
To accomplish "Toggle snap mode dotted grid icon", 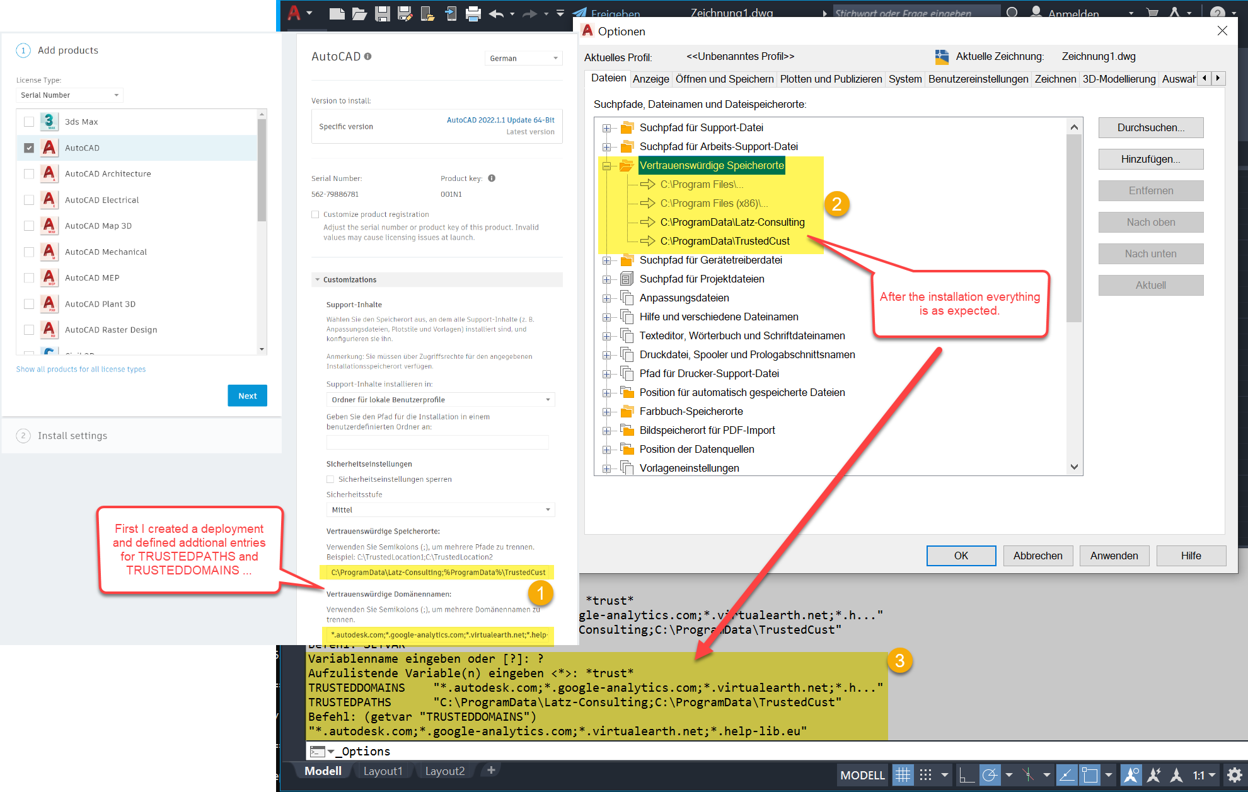I will (925, 775).
